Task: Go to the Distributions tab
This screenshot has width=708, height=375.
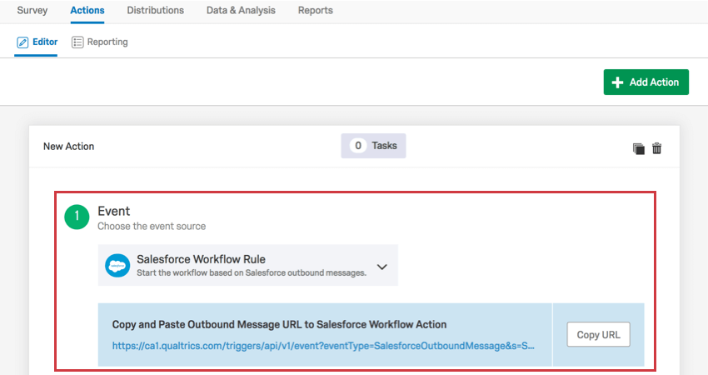Action: 155,10
